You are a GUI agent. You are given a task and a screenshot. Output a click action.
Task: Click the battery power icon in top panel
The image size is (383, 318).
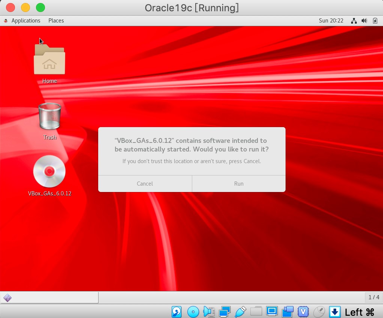[x=375, y=21]
